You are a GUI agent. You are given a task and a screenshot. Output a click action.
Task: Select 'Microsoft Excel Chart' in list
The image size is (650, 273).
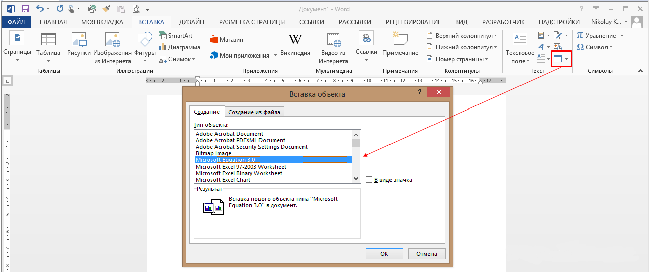pos(273,180)
